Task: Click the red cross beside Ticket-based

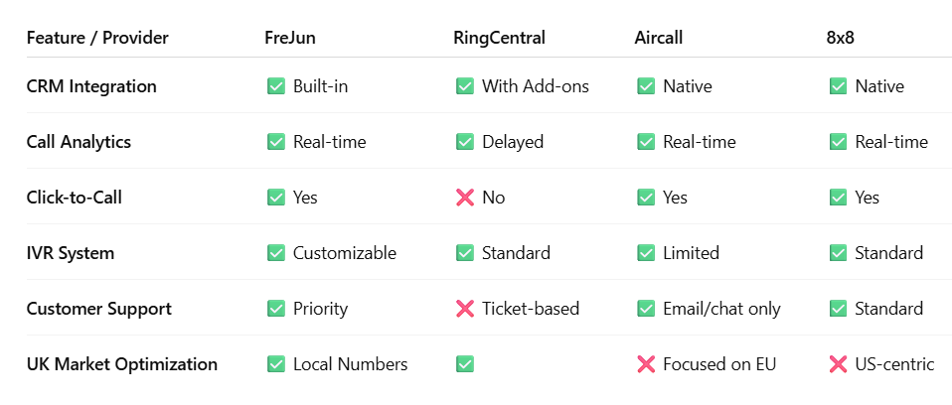Action: [464, 309]
